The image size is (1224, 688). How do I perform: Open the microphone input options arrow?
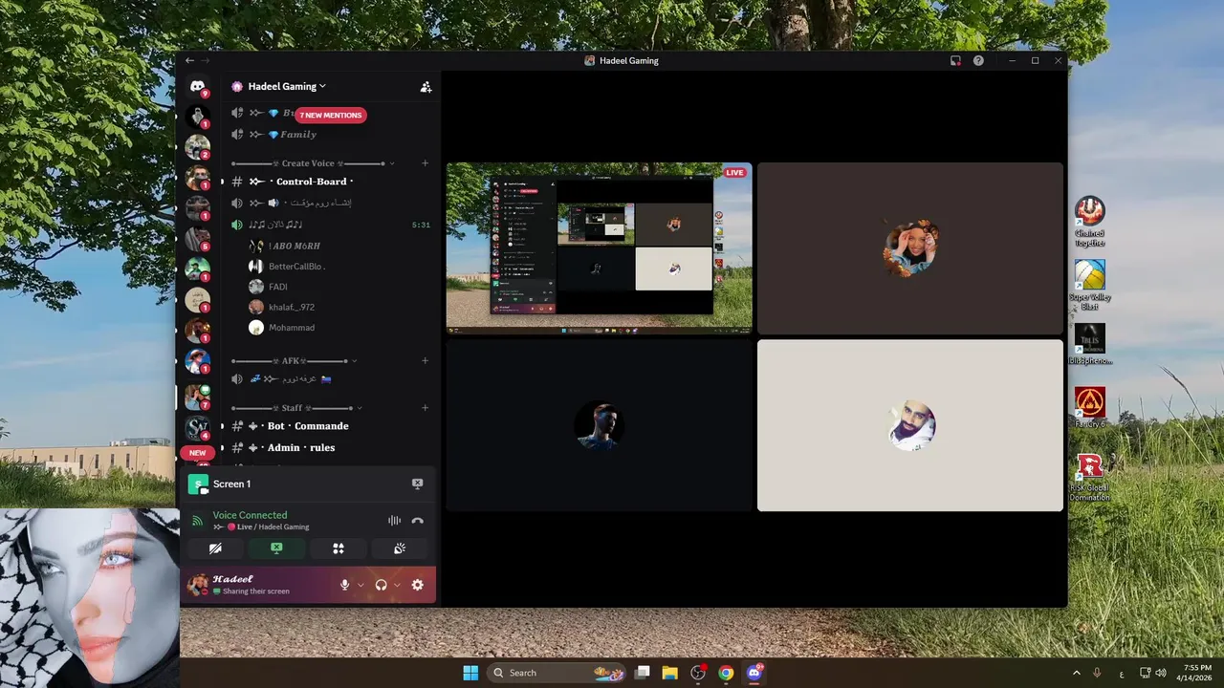[x=361, y=585]
